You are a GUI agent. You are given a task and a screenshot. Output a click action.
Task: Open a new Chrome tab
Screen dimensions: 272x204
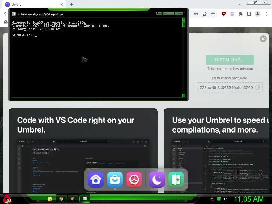click(x=72, y=5)
